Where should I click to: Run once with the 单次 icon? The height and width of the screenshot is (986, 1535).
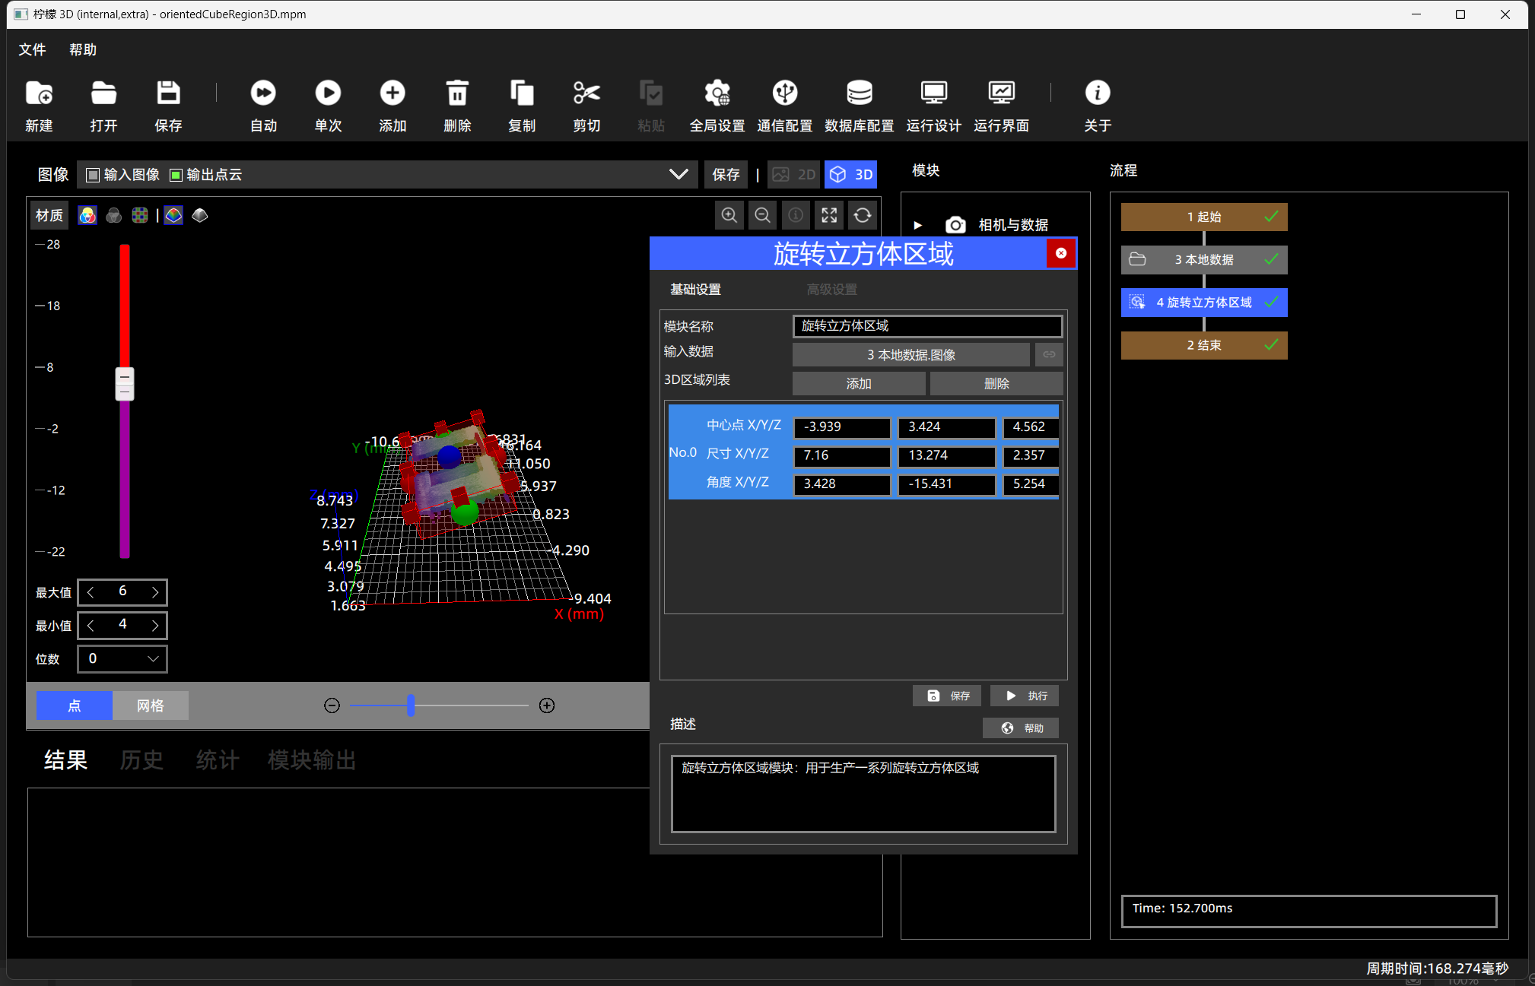328,93
